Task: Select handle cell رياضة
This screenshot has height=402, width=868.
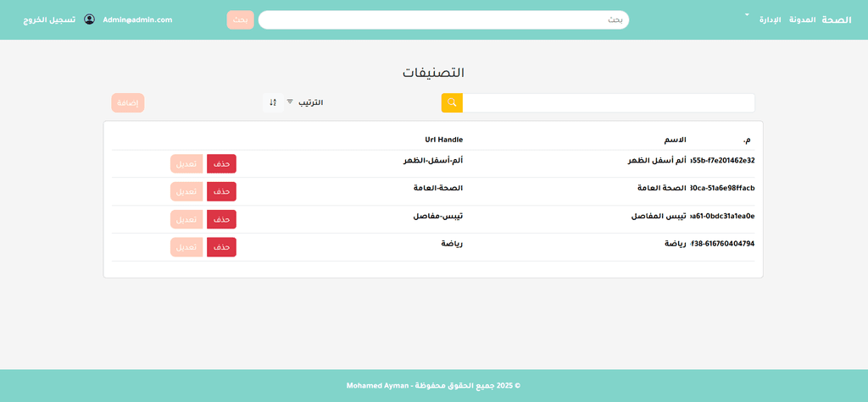Action: point(453,244)
